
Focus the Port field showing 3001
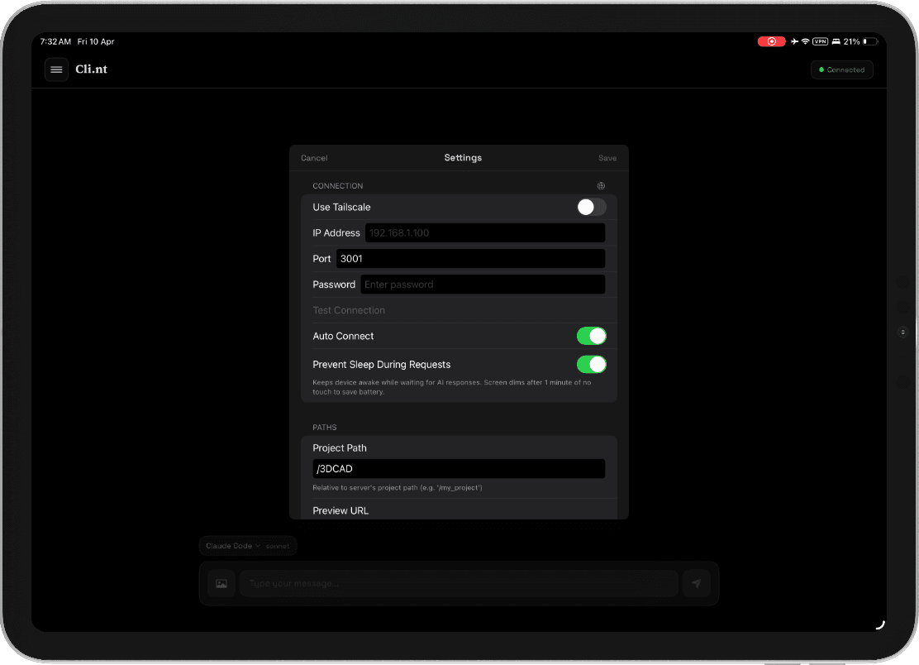pyautogui.click(x=470, y=259)
